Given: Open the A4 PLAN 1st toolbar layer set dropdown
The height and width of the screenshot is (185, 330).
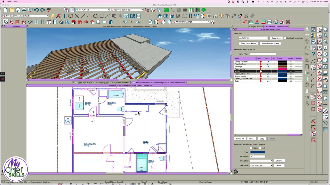Looking at the screenshot, I should (92, 10).
